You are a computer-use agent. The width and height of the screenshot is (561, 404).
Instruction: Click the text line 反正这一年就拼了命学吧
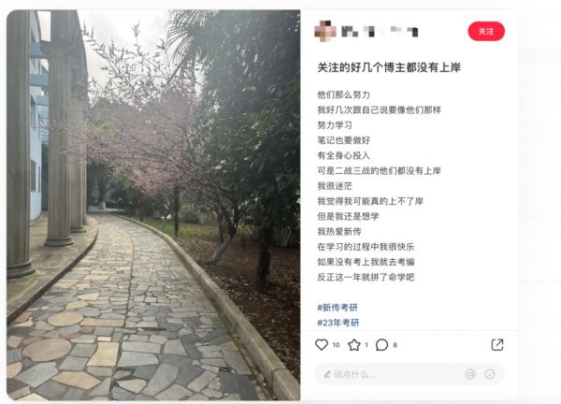click(366, 277)
